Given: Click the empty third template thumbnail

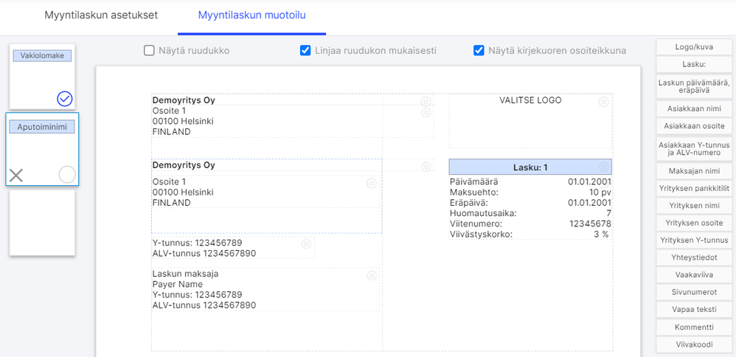Looking at the screenshot, I should [42, 223].
